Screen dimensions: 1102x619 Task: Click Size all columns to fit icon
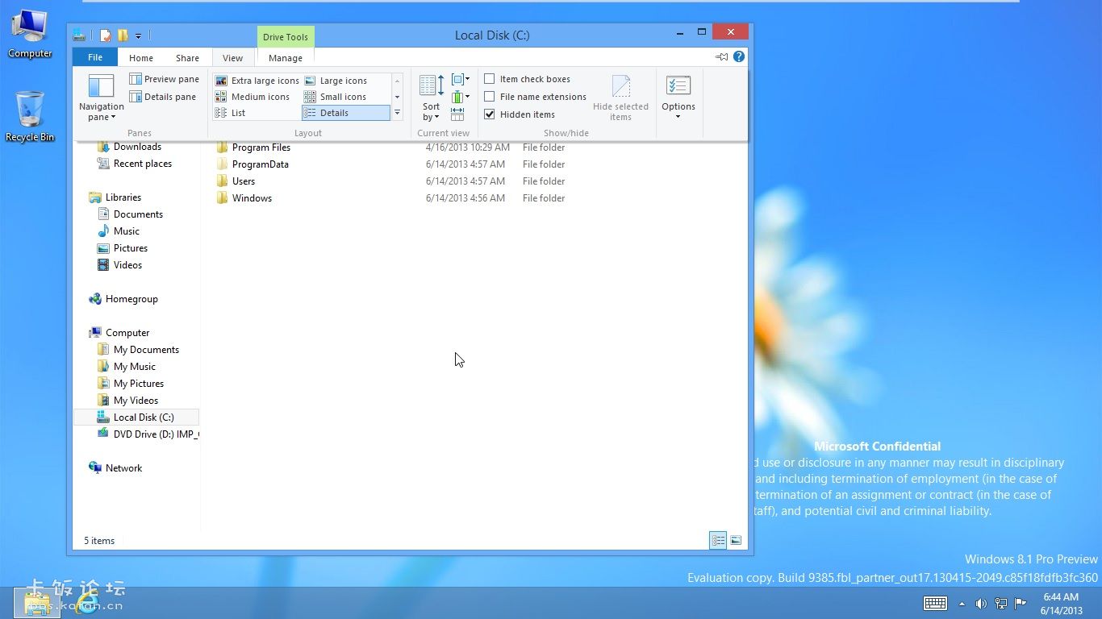pyautogui.click(x=457, y=114)
